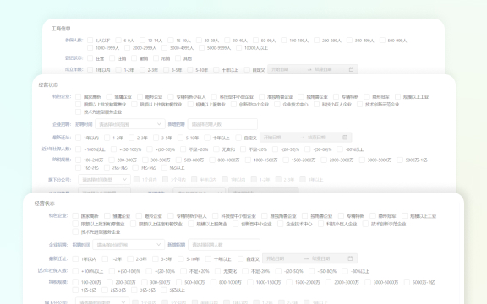This screenshot has width=487, height=304.
Task: Click 新增招聘 input field in the frontmost card
Action: click(224, 245)
